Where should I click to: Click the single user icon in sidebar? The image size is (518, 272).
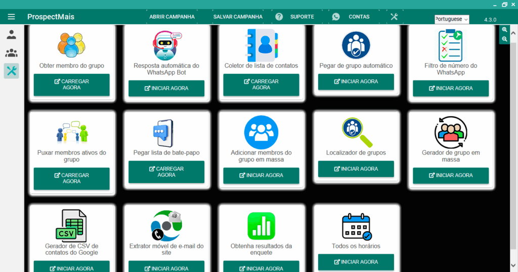pyautogui.click(x=11, y=35)
